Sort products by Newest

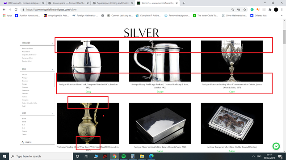point(25,131)
